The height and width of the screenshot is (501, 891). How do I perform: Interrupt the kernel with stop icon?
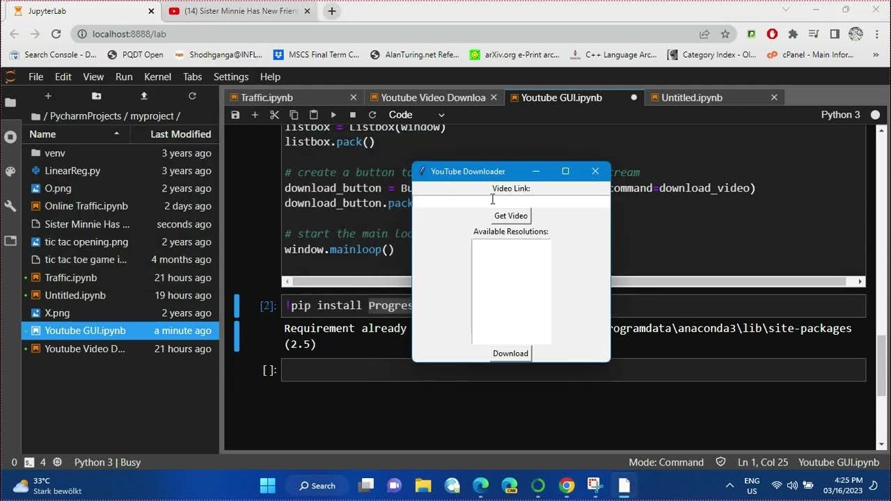353,115
